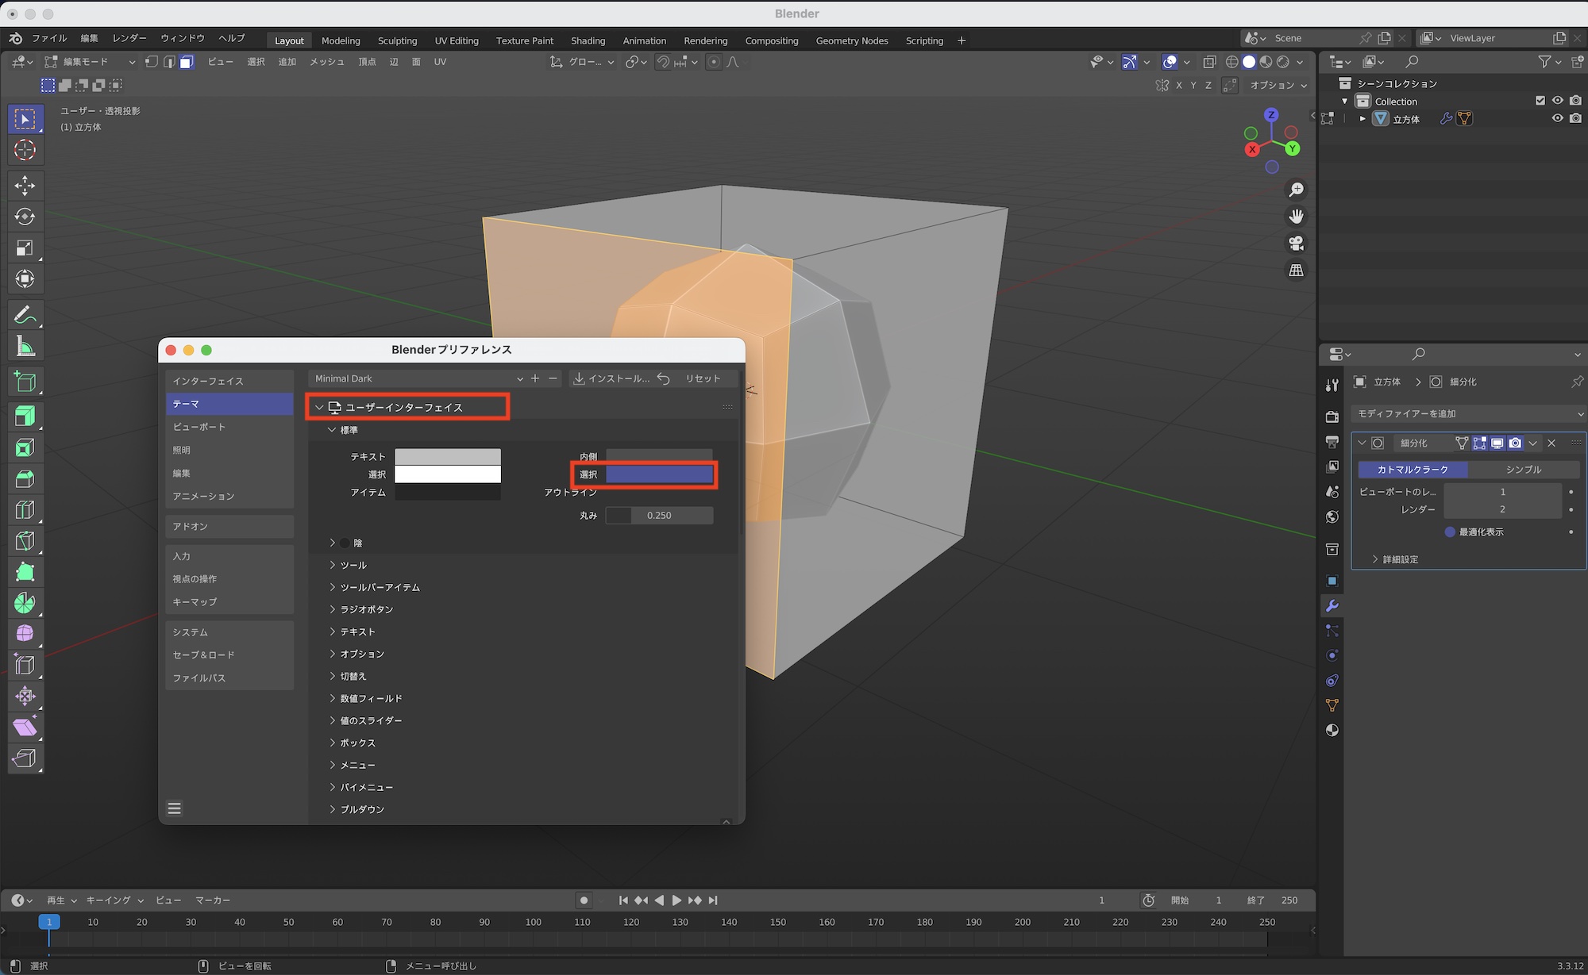Select the Move tool in the toolbar
The height and width of the screenshot is (975, 1588).
25,186
